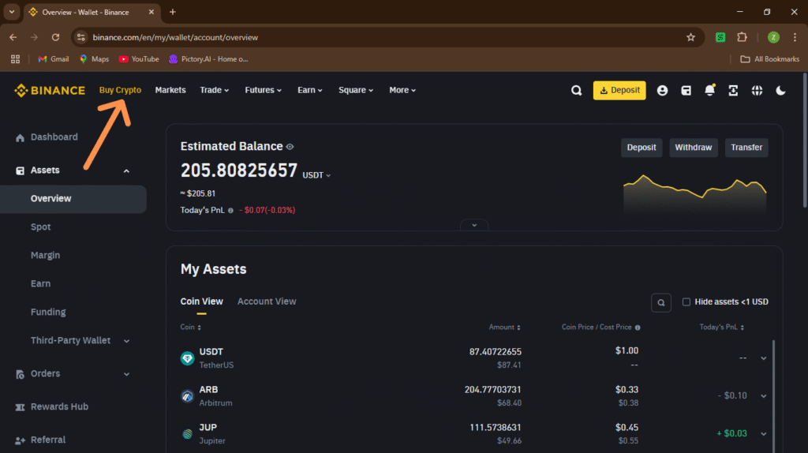Expand the JUP row details
Viewport: 808px width, 453px height.
pyautogui.click(x=763, y=434)
